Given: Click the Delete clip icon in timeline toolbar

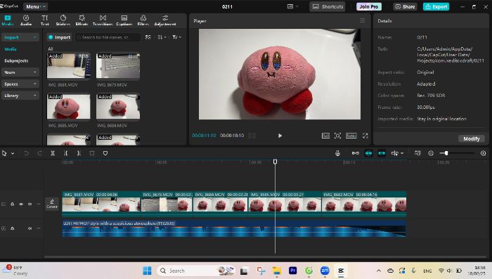Looking at the screenshot, I should [x=92, y=153].
